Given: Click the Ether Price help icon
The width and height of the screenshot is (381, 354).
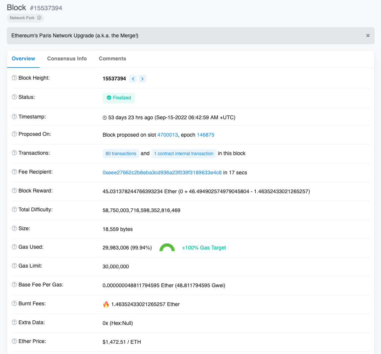Looking at the screenshot, I should pos(14,341).
